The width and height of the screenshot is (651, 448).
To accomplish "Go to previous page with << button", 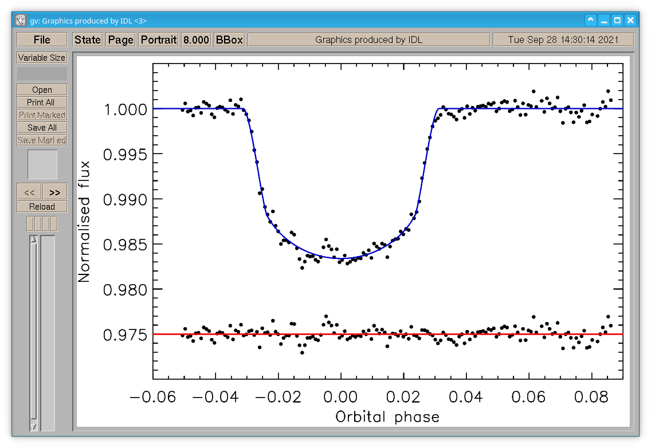I will [x=29, y=192].
